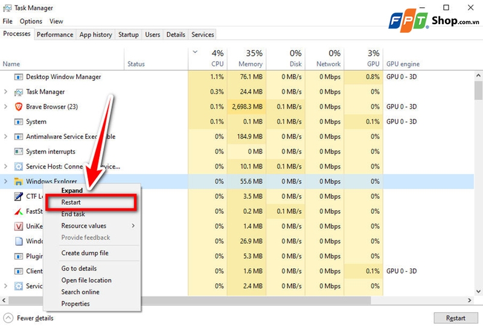Click the System process icon

point(19,122)
